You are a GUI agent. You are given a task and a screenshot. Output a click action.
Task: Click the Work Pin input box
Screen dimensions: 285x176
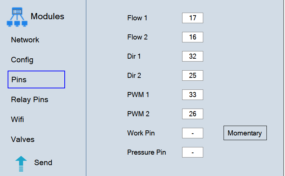click(x=193, y=133)
